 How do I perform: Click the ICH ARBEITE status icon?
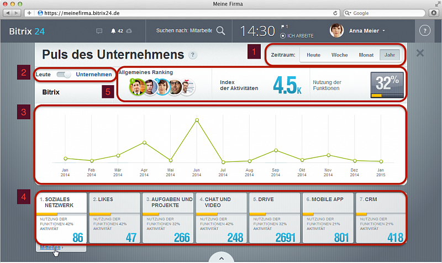pos(283,36)
